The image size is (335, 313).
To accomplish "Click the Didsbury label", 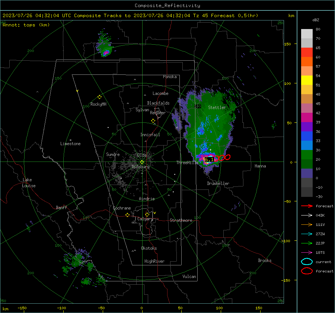I will point(140,167).
